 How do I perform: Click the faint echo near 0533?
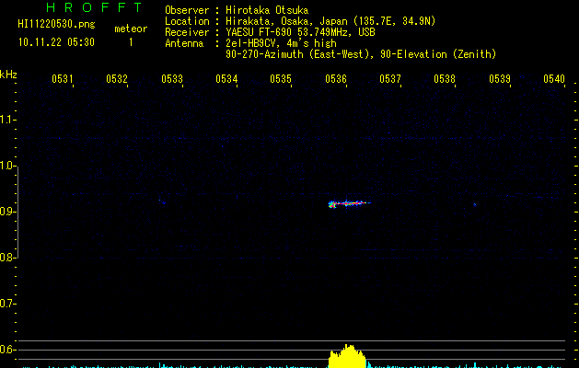click(162, 201)
